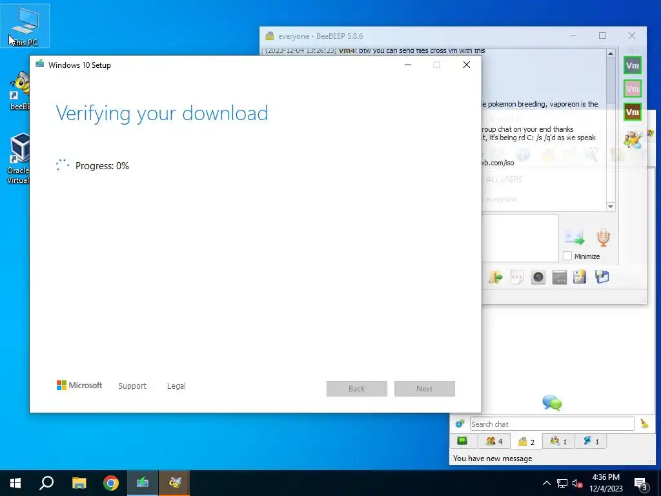This screenshot has width=661, height=496.
Task: Open the This PC desktop icon
Action: pyautogui.click(x=25, y=26)
